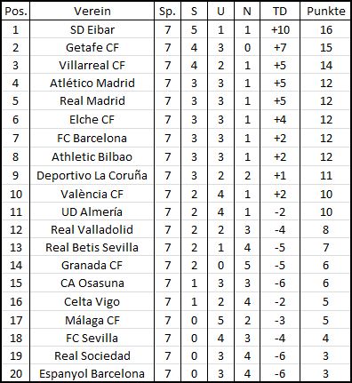Select the Celta Vigo cell
Image resolution: width=352 pixels, height=383 pixels.
(92, 301)
